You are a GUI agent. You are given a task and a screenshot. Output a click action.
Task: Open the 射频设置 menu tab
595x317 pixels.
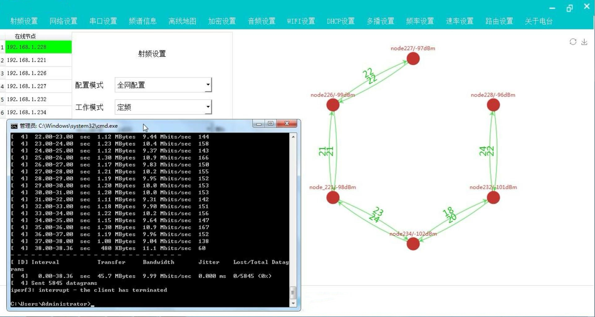coord(24,21)
